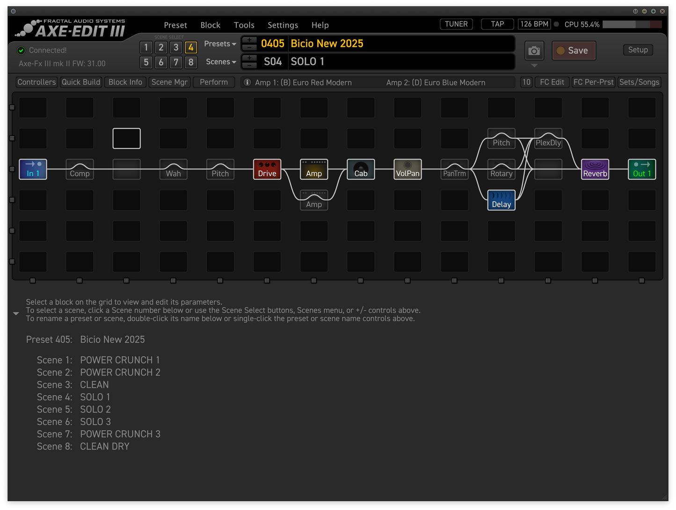The width and height of the screenshot is (676, 510).
Task: Collapse the help text disclosure triangle
Action: click(x=16, y=313)
